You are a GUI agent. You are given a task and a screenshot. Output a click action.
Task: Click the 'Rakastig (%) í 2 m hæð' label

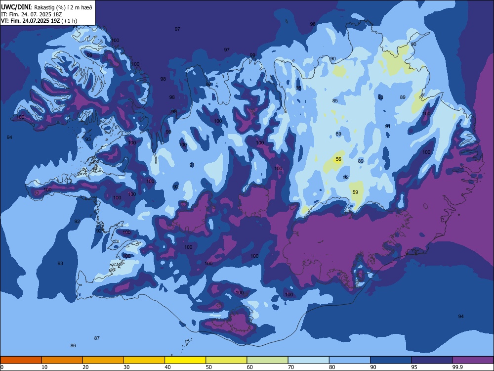coord(63,7)
